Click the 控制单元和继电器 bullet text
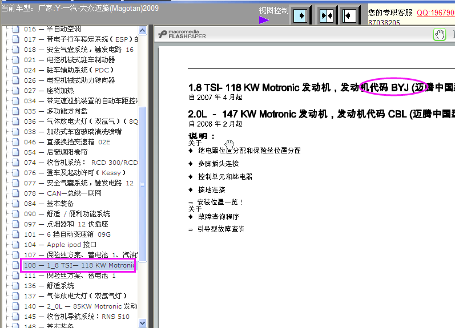The height and width of the screenshot is (328, 455). pos(225,177)
